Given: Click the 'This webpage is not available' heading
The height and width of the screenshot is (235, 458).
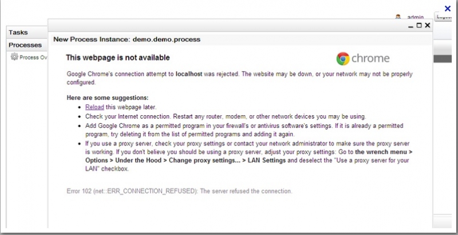Looking at the screenshot, I should 118,58.
